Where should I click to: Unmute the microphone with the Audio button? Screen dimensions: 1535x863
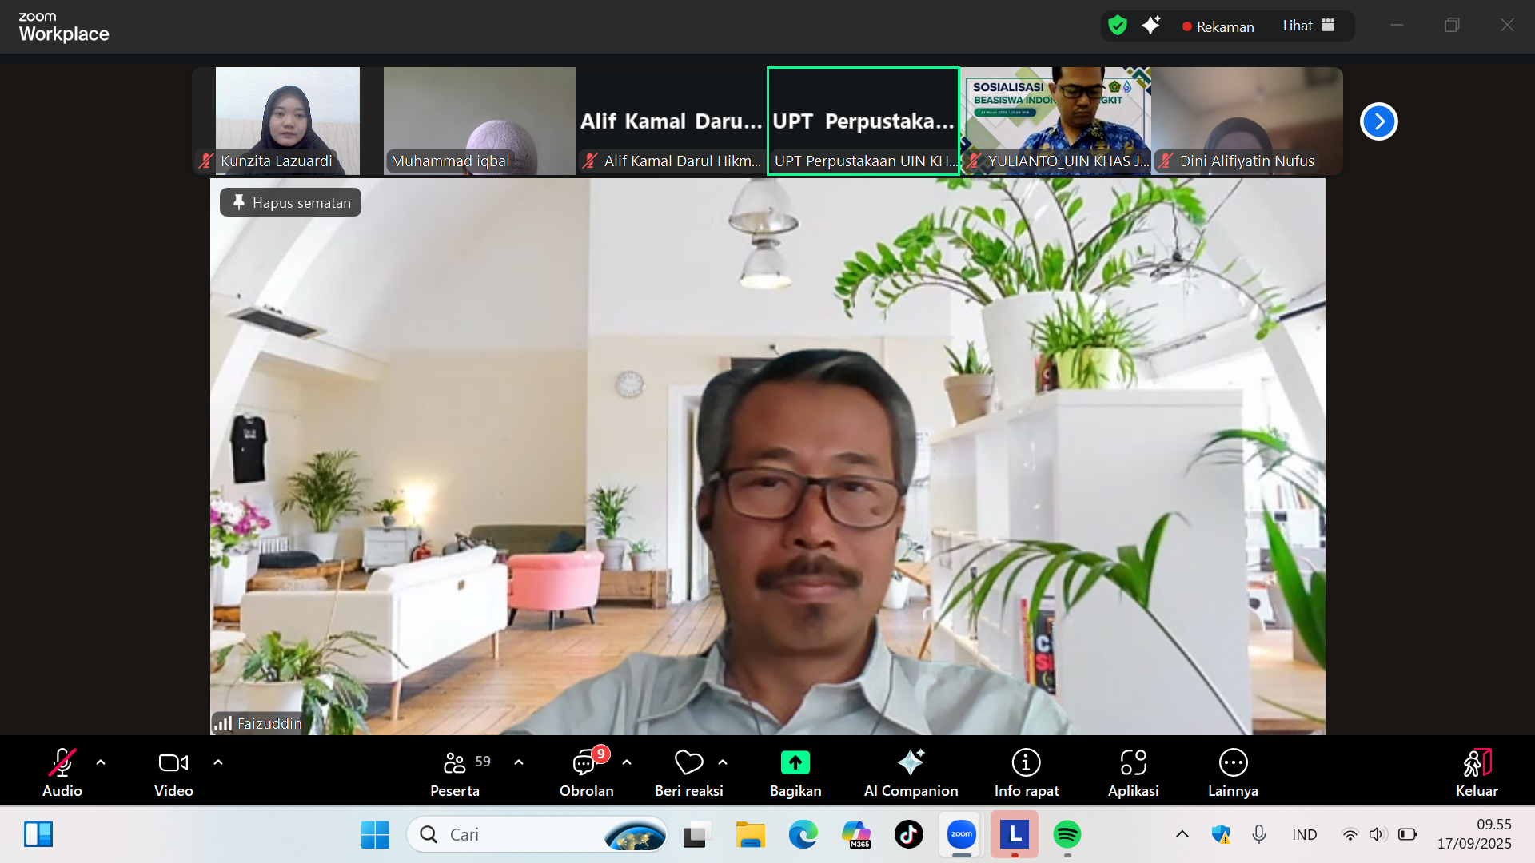click(x=62, y=772)
